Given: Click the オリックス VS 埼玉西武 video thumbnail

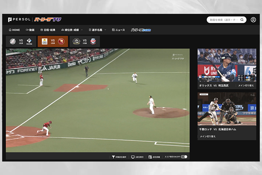Looking at the screenshot, I should pyautogui.click(x=227, y=65).
